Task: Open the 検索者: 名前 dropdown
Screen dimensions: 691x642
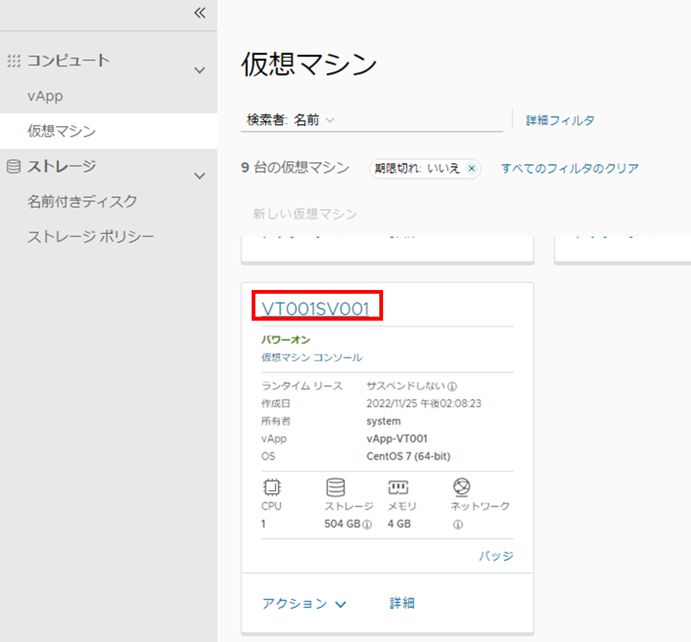Action: tap(330, 120)
